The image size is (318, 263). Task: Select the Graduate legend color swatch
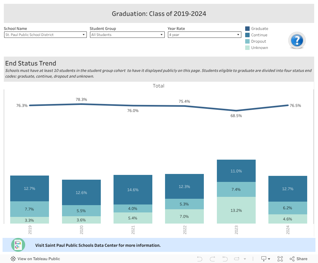(x=247, y=29)
